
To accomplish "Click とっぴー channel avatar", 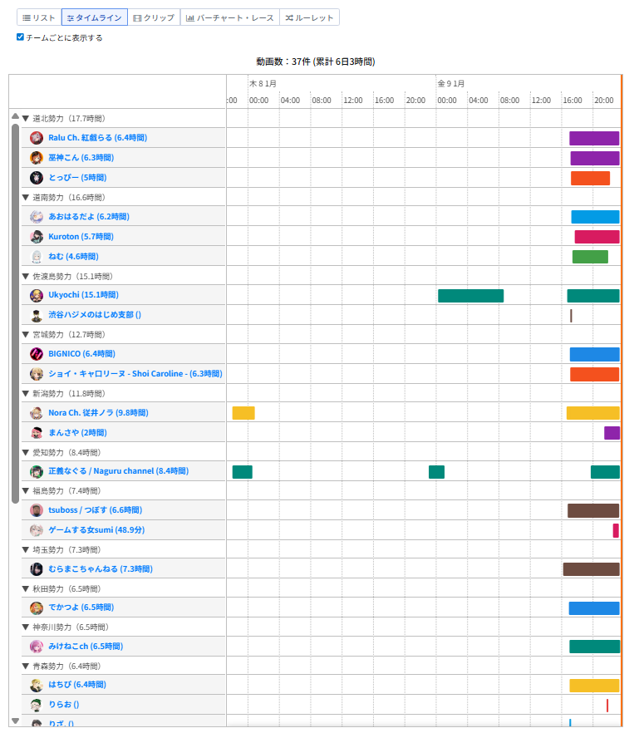I will click(37, 178).
